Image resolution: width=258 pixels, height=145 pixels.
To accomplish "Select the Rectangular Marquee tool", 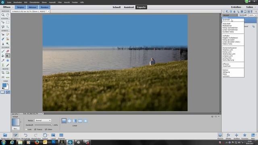I will click(x=8, y=22).
